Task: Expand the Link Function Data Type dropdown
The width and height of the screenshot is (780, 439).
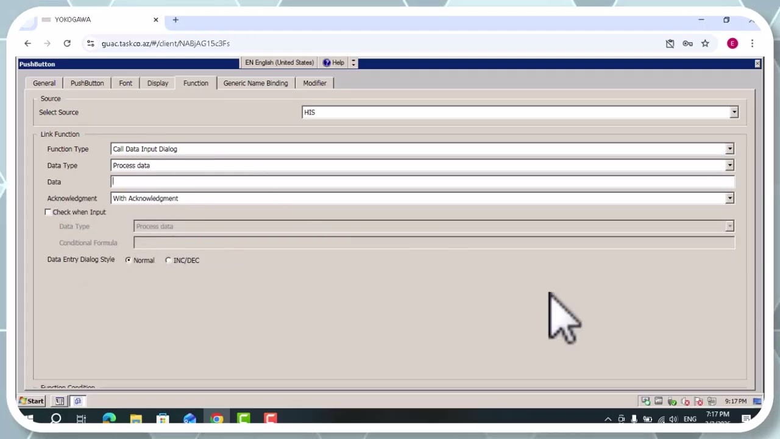Action: (x=729, y=165)
